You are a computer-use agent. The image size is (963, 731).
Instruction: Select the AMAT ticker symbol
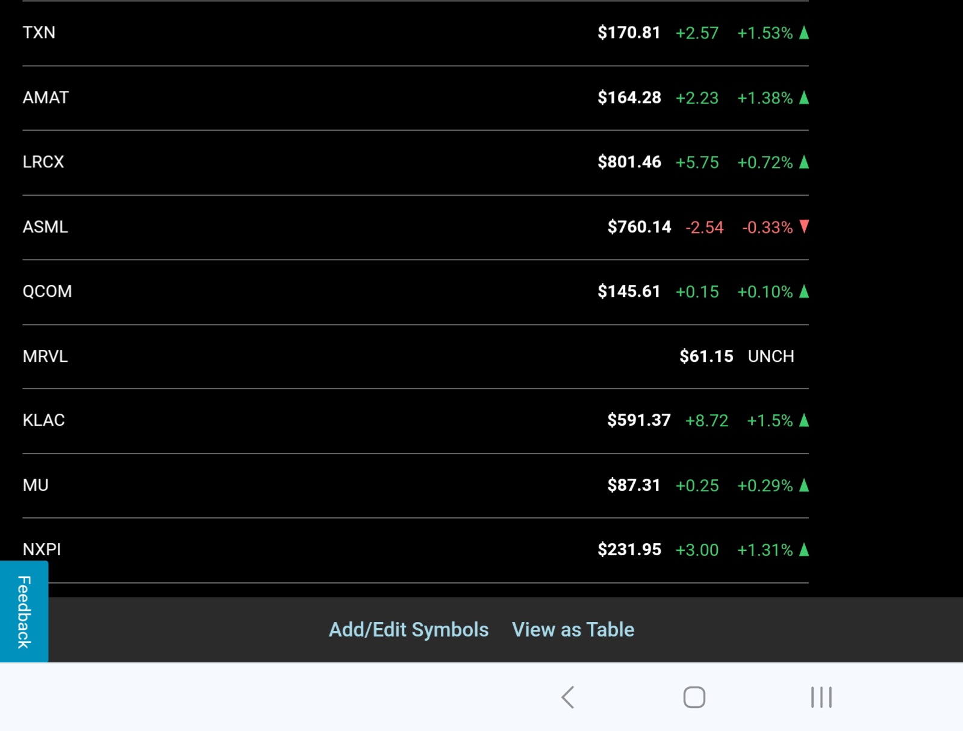coord(46,98)
